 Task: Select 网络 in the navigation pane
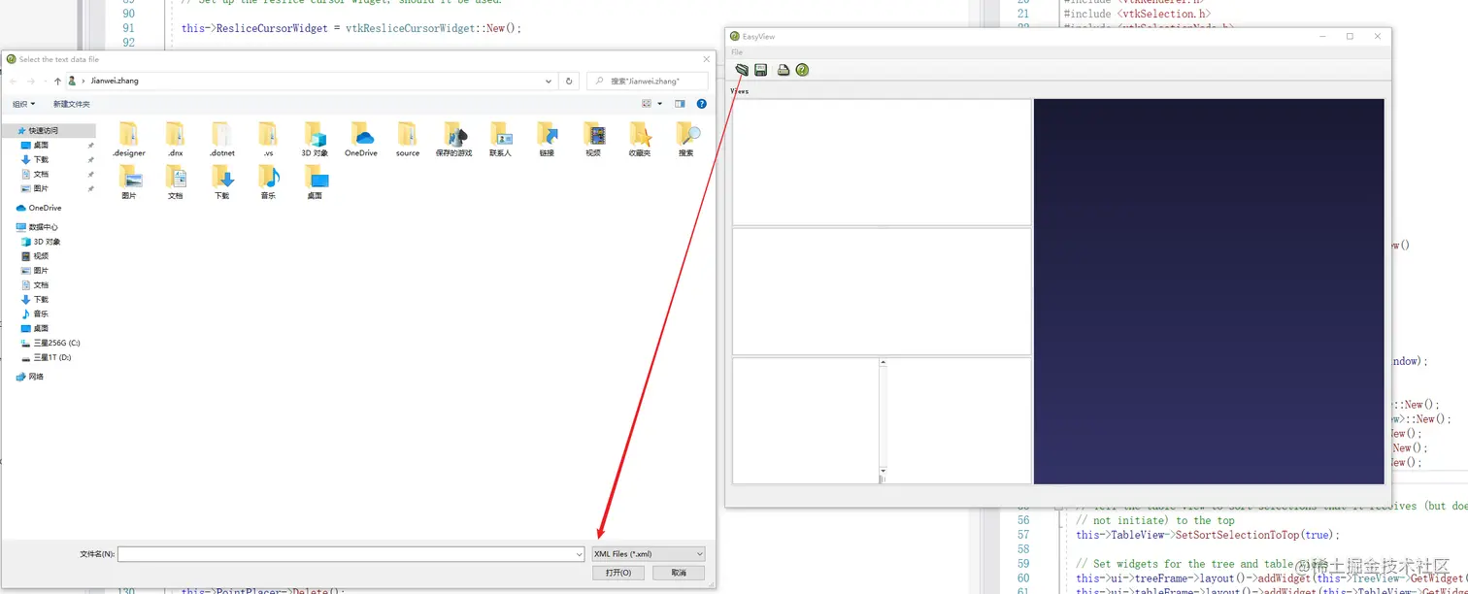pyautogui.click(x=37, y=377)
